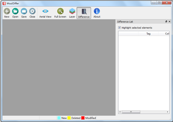Click the MoziDiffer title bar app icon
The image size is (173, 122).
coord(4,3)
